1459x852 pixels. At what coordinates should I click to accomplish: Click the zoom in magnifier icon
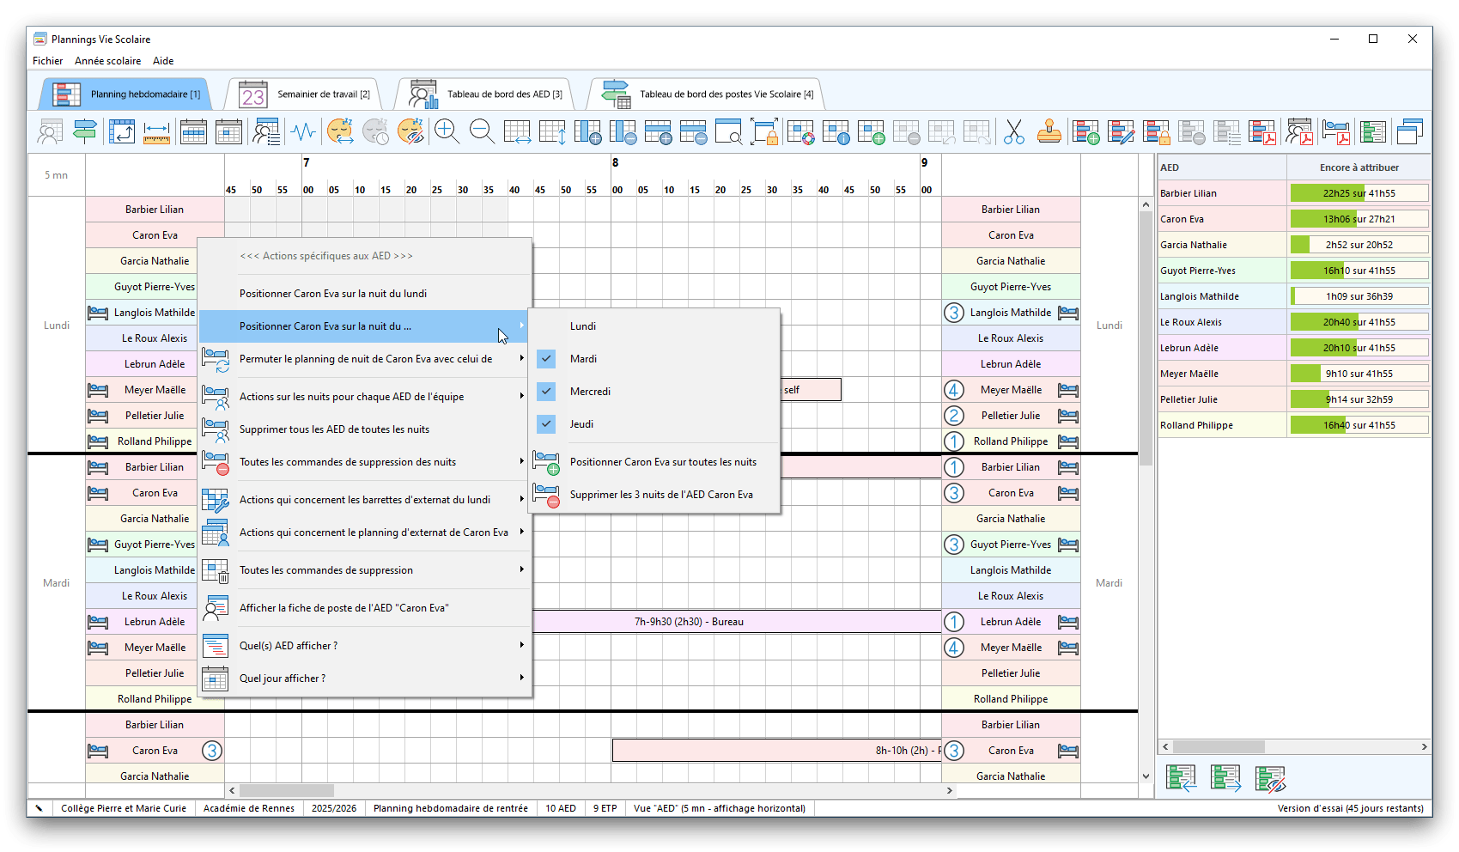pyautogui.click(x=447, y=131)
